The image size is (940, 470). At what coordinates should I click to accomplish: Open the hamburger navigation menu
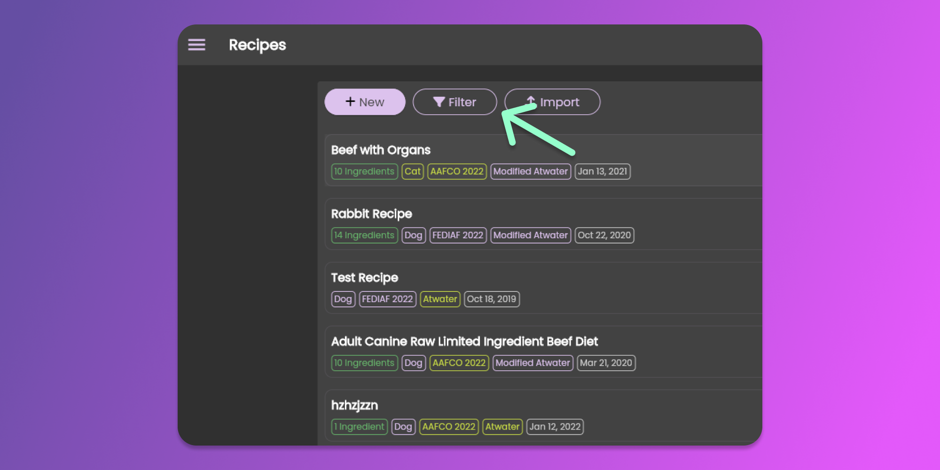click(x=196, y=45)
